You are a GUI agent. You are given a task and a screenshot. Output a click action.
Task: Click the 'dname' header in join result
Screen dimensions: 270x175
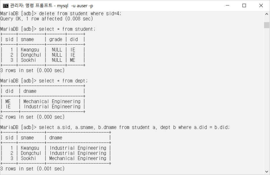tap(56, 138)
